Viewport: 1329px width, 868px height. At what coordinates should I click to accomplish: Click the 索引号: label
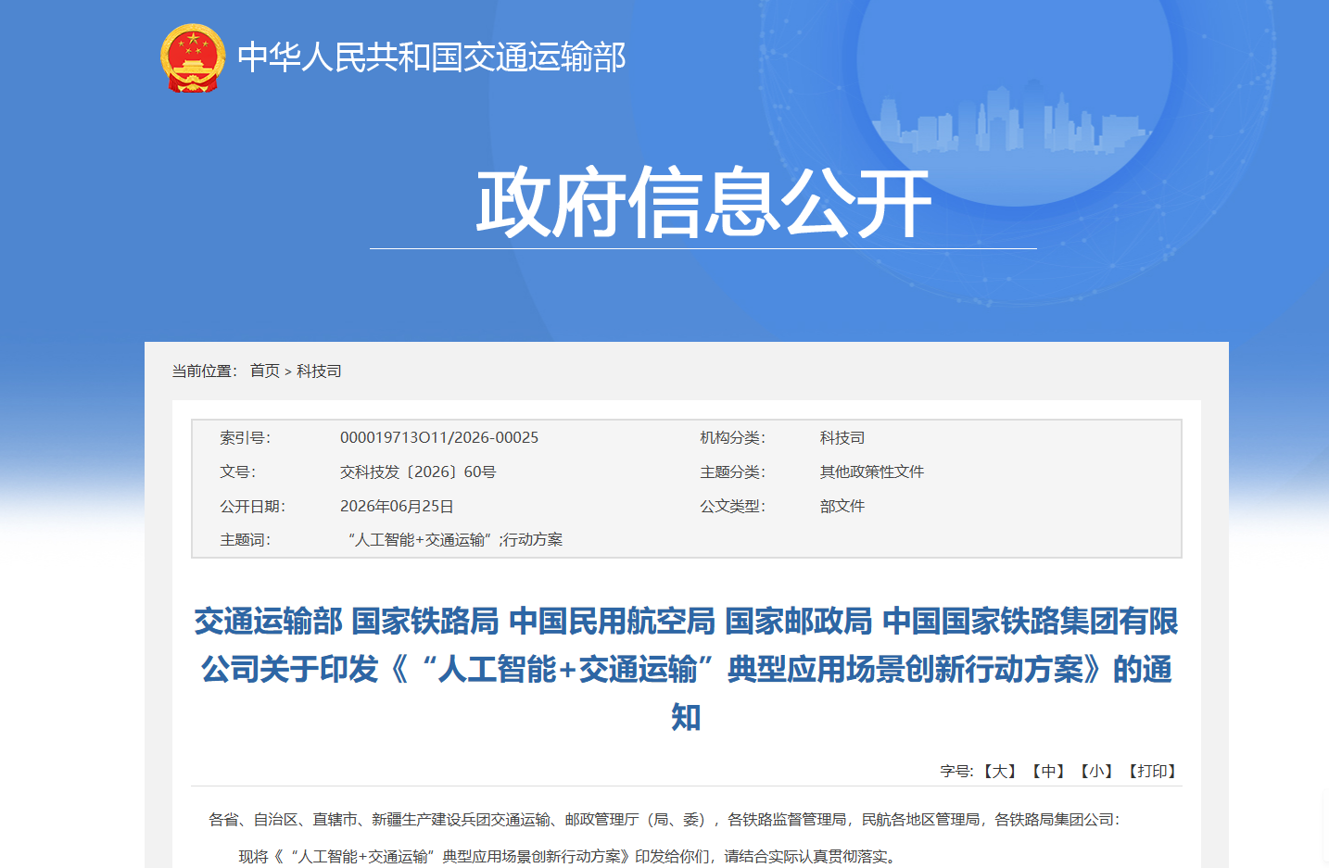[245, 437]
